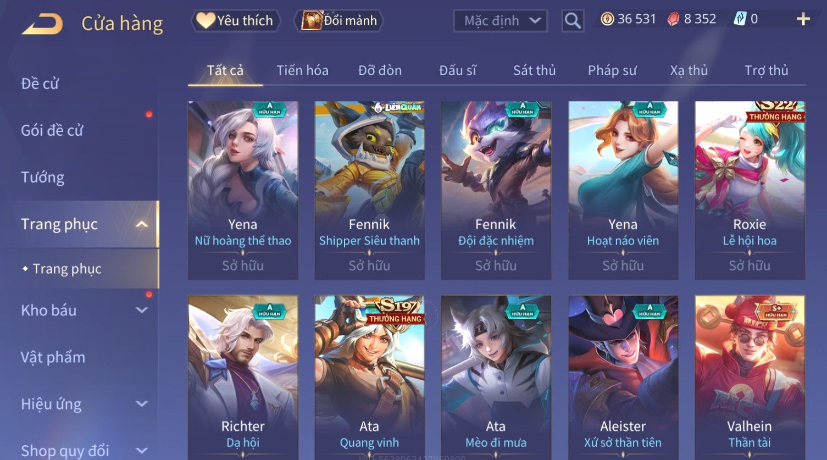
Task: Select Roxie Lễ hội hoa skin card
Action: pos(750,190)
